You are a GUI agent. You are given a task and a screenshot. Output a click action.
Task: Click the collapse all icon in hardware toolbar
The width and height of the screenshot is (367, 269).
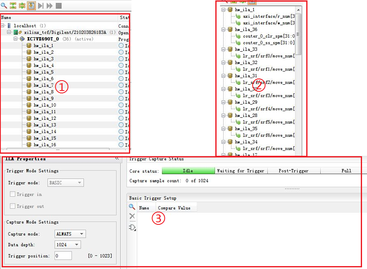pyautogui.click(x=13, y=5)
